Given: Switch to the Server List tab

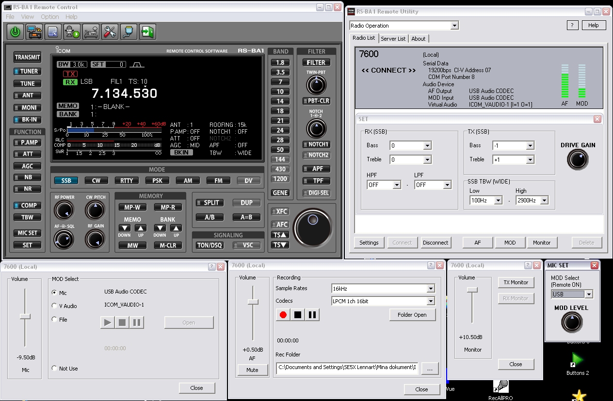Looking at the screenshot, I should [x=393, y=39].
